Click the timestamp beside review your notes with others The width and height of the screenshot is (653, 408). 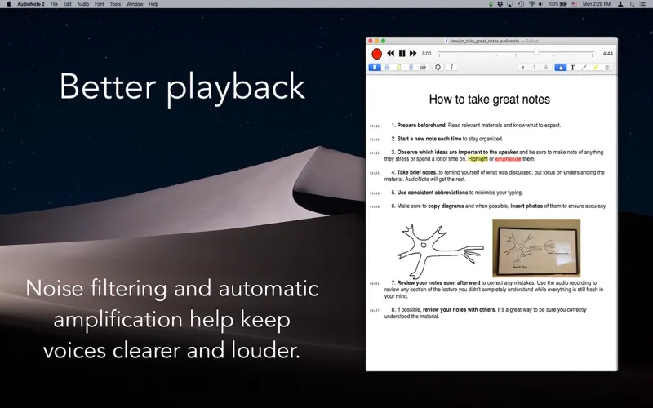(x=375, y=310)
